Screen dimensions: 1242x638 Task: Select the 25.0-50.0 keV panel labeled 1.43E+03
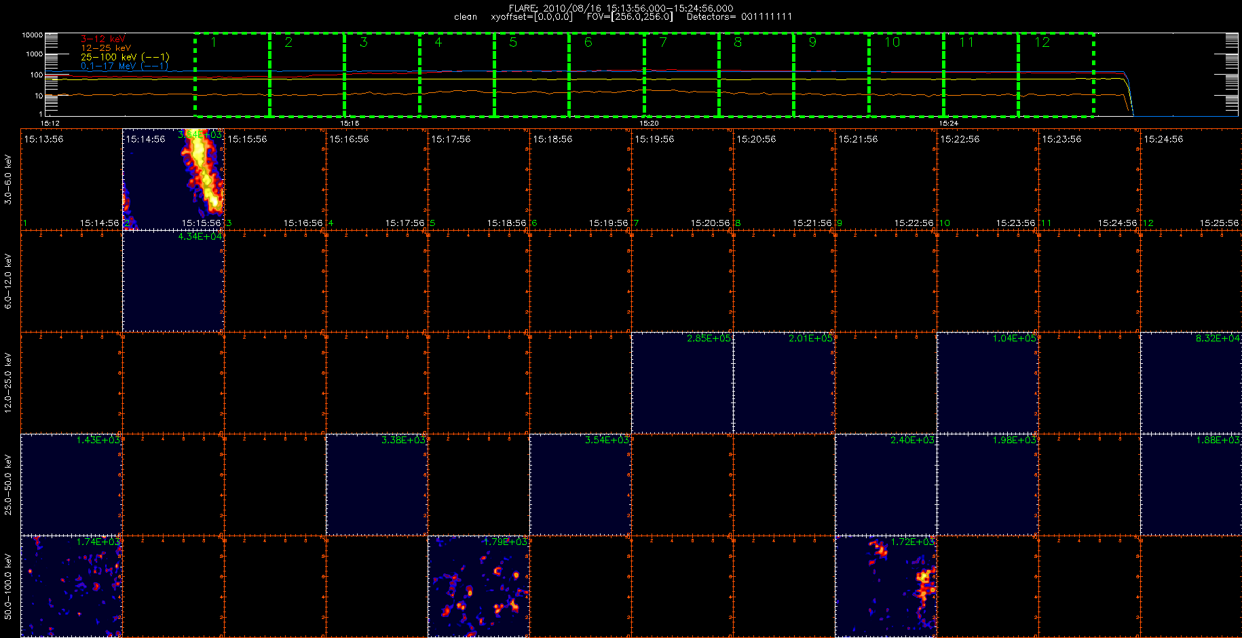pos(71,485)
